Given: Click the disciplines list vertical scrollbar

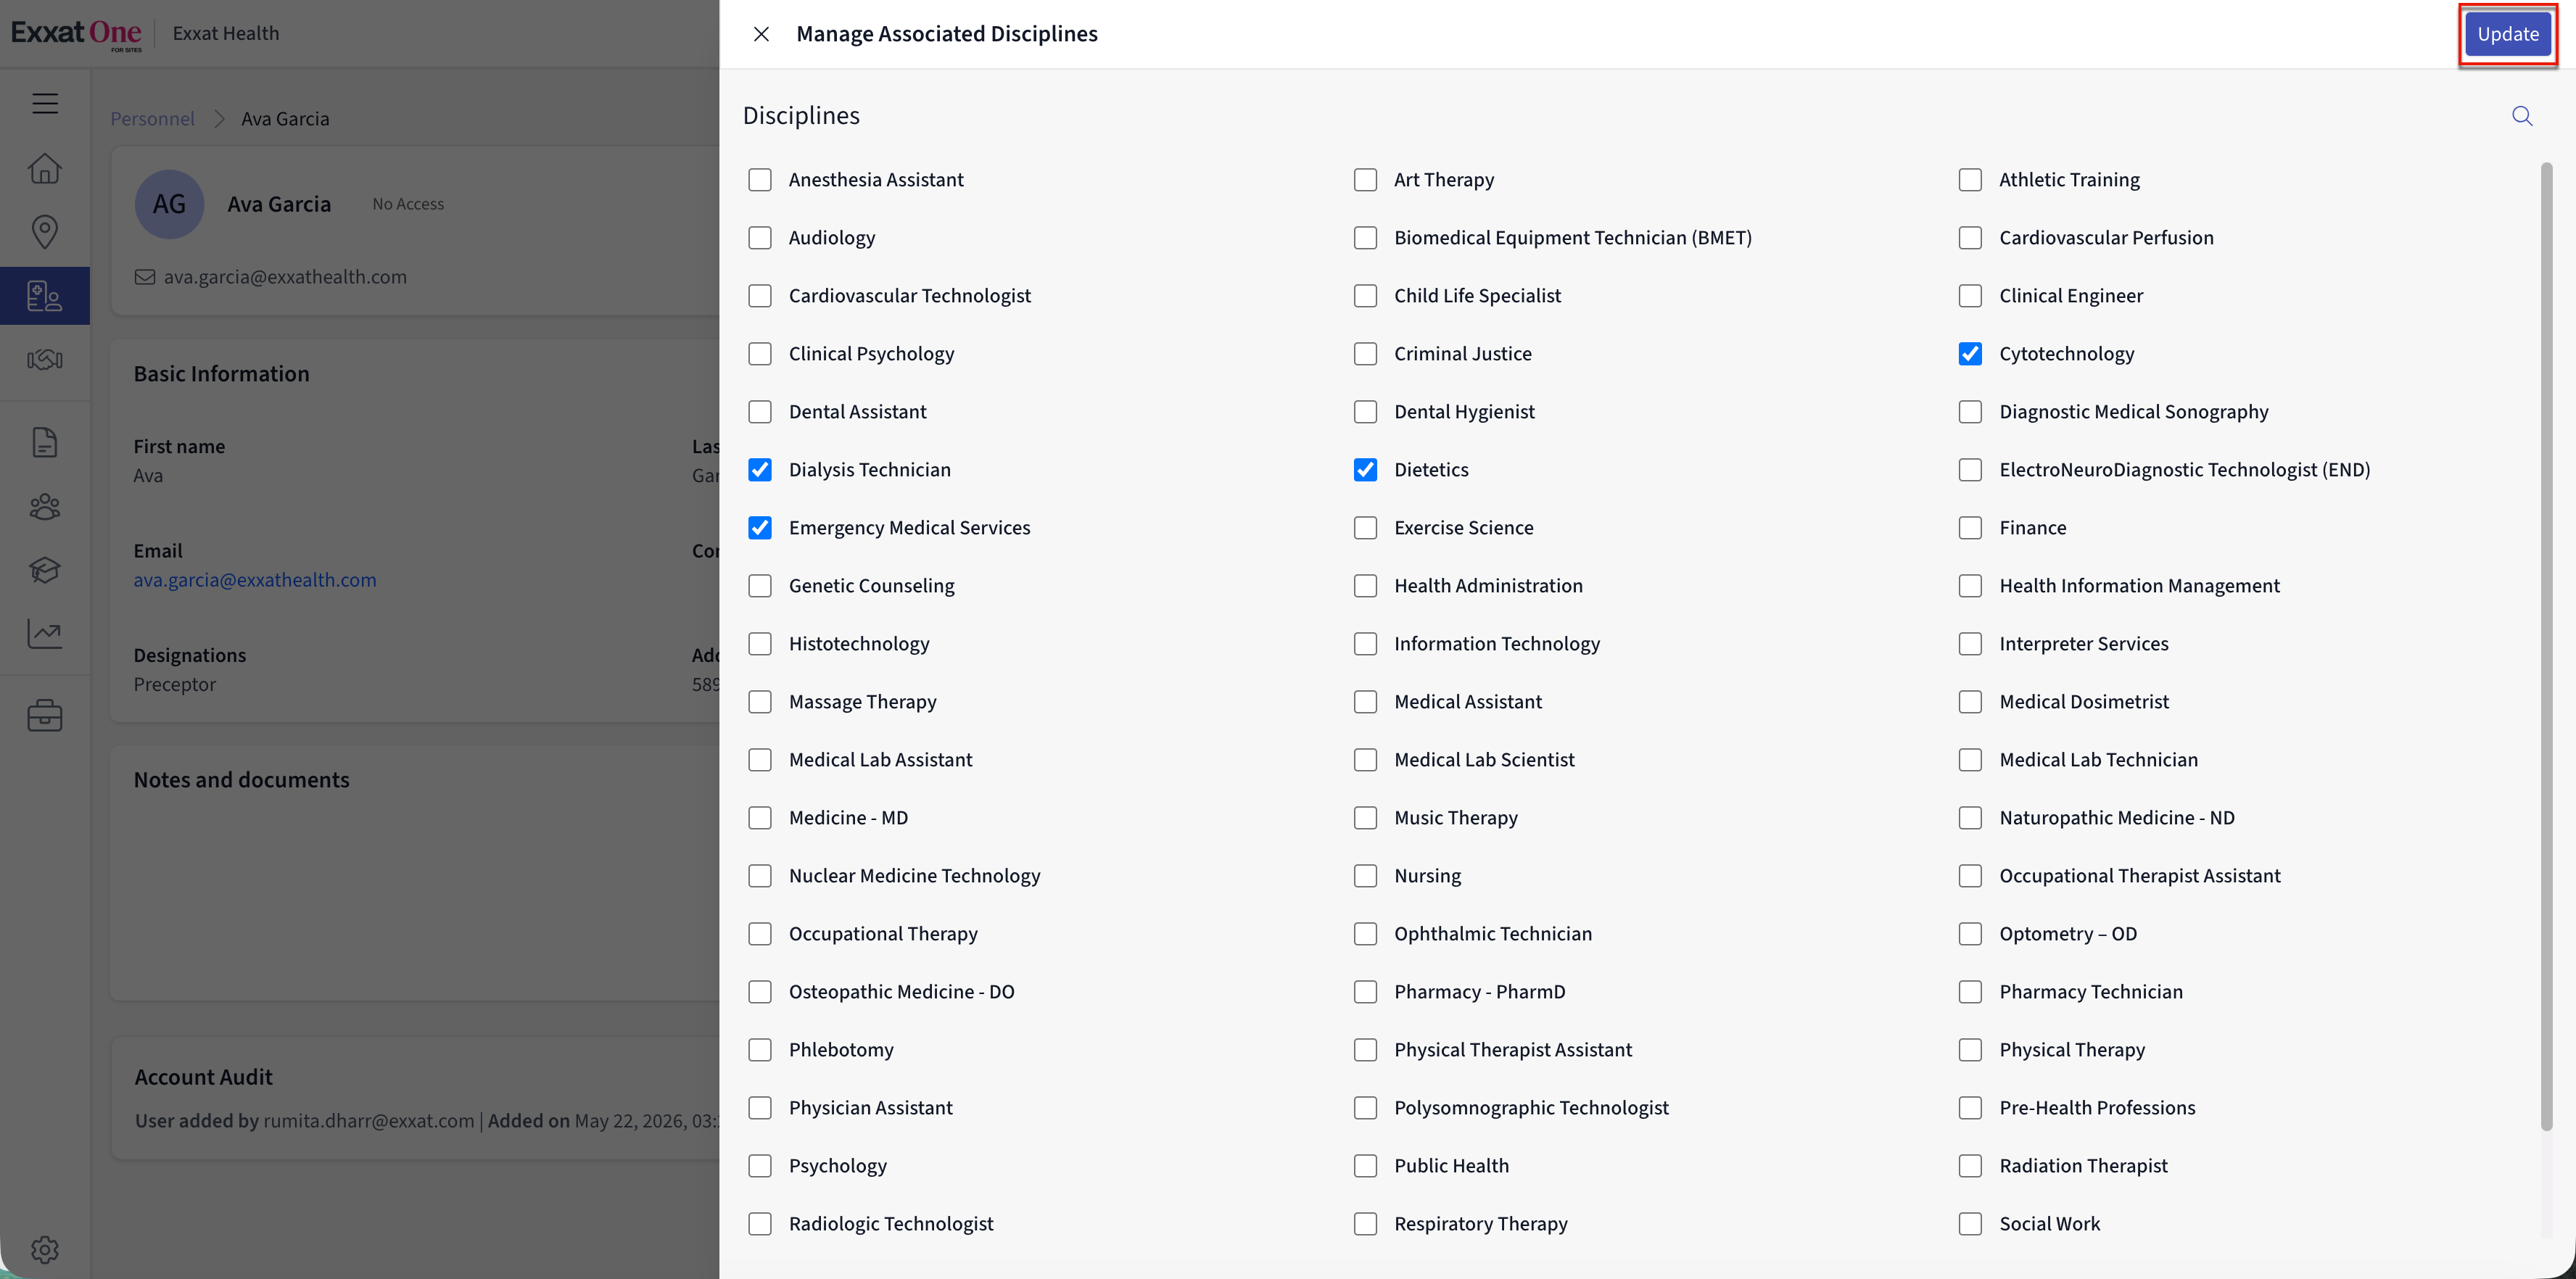Looking at the screenshot, I should (2546, 646).
